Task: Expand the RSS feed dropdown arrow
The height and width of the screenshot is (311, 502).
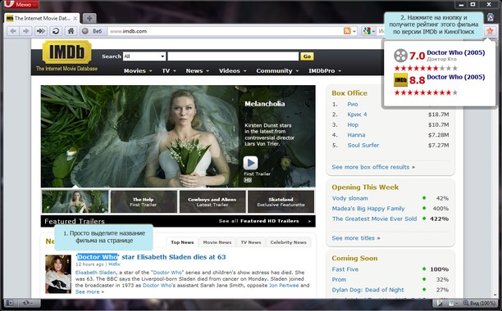Action: (354, 31)
